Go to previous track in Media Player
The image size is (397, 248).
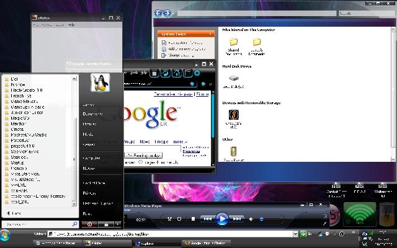click(207, 219)
